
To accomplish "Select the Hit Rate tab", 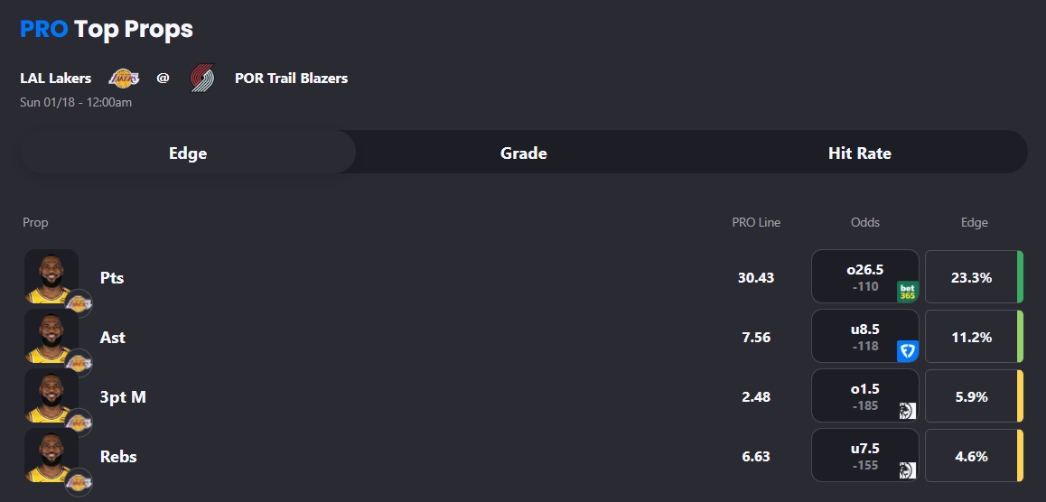I will (859, 153).
